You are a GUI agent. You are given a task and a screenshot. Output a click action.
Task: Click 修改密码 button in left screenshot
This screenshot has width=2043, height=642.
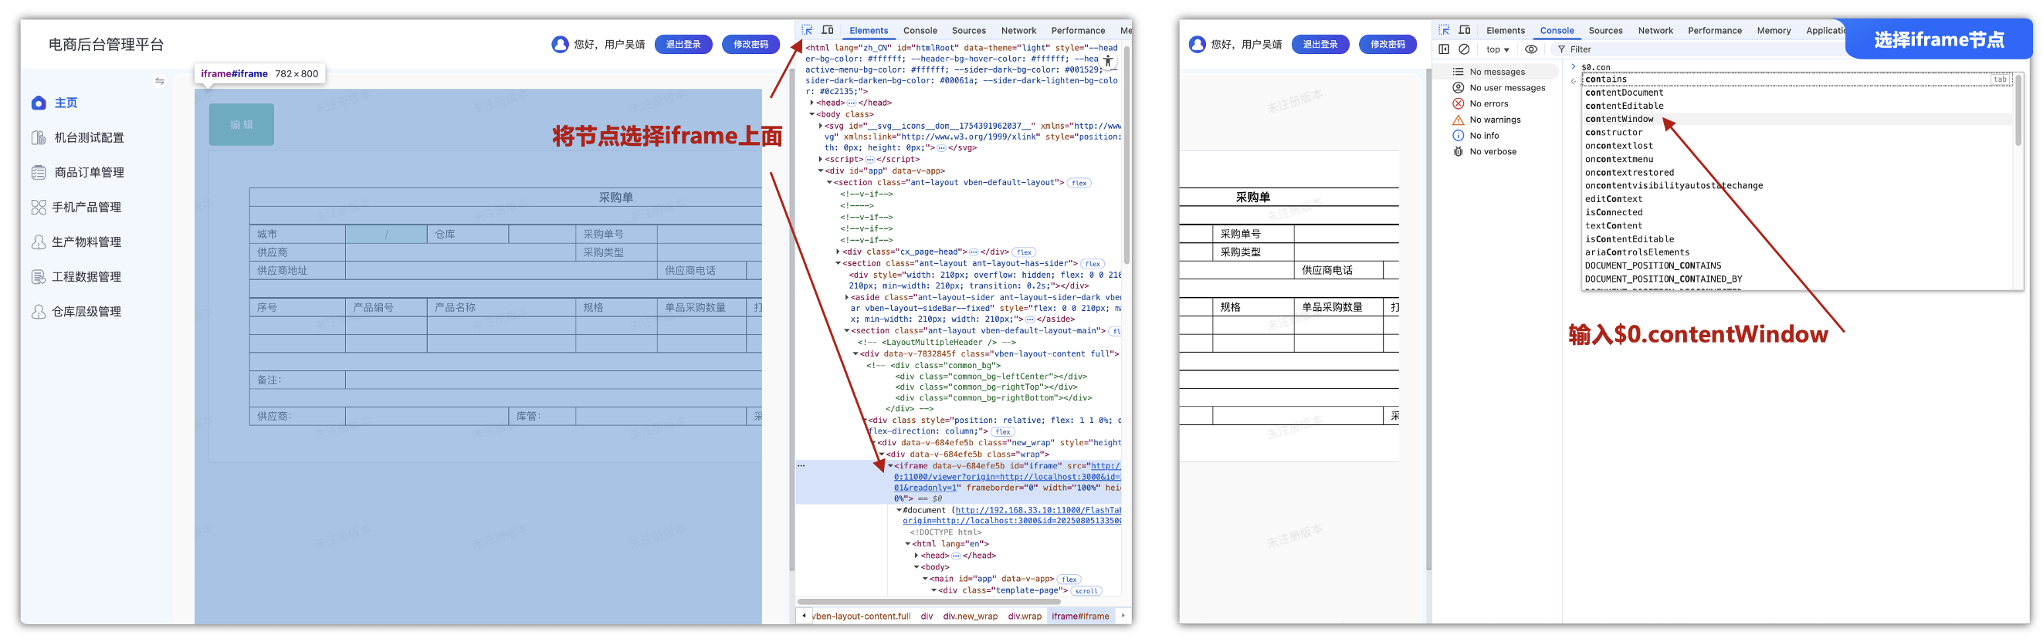point(750,45)
